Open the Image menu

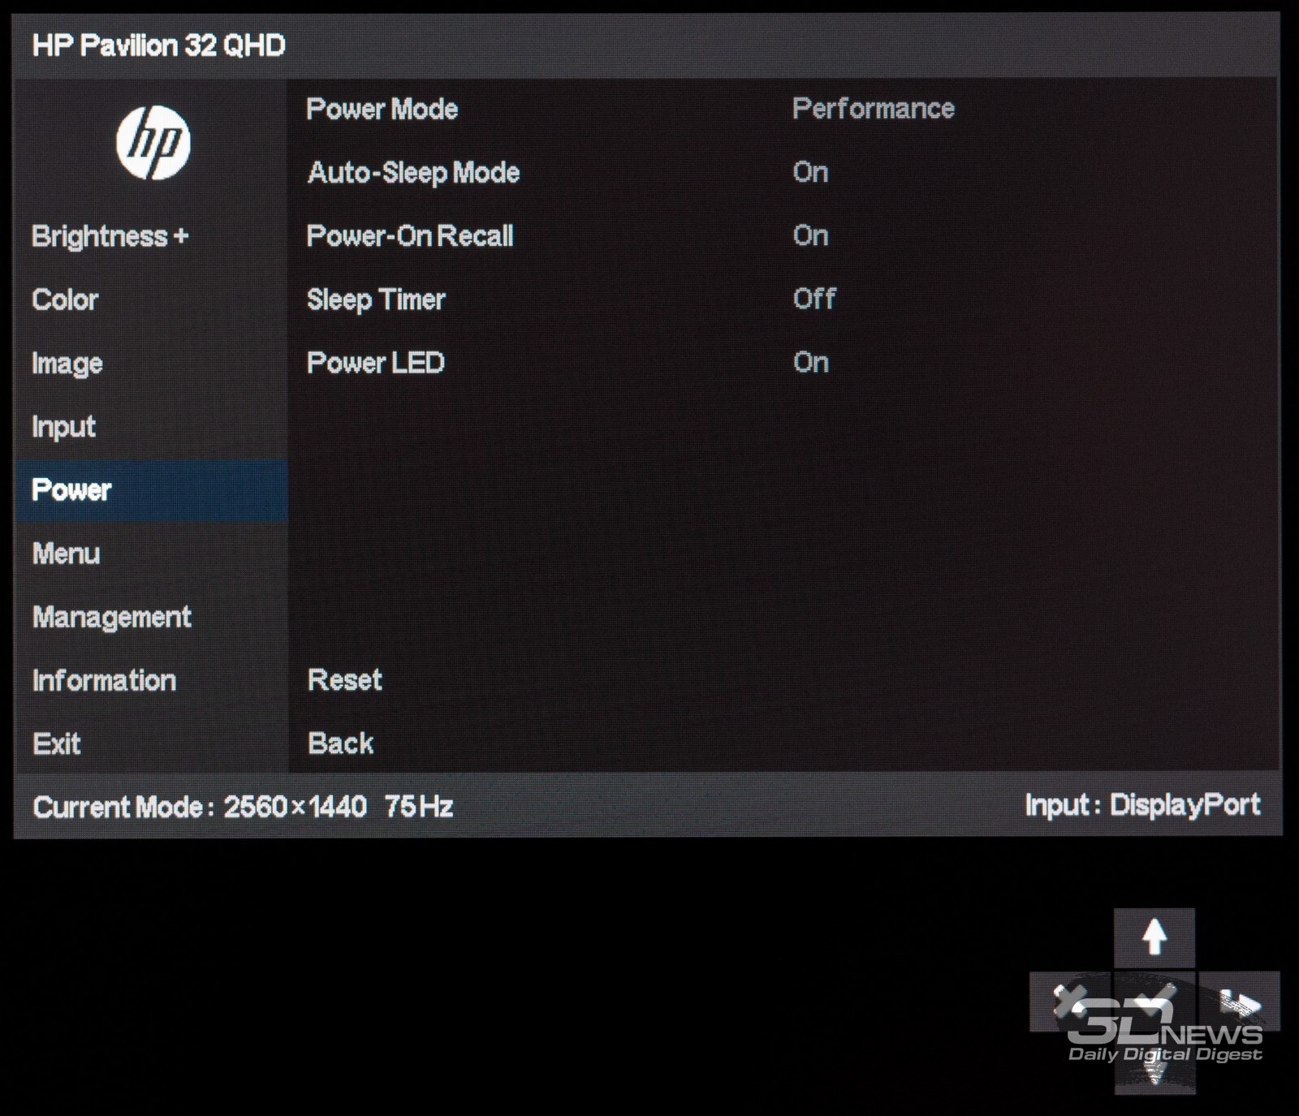click(x=67, y=364)
